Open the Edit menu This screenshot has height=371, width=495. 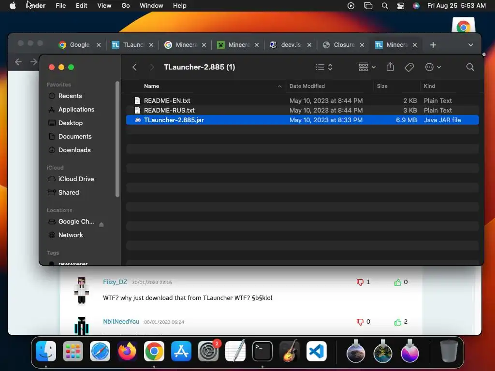pos(81,6)
